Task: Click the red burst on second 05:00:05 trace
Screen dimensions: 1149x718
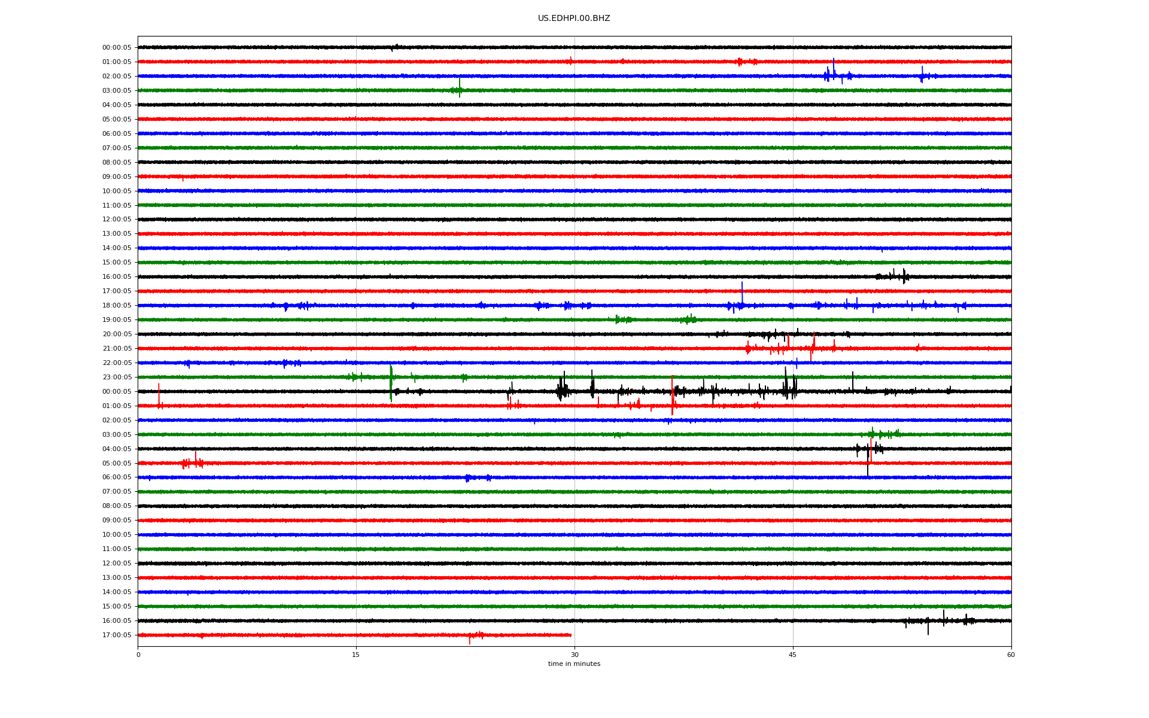Action: tap(193, 462)
